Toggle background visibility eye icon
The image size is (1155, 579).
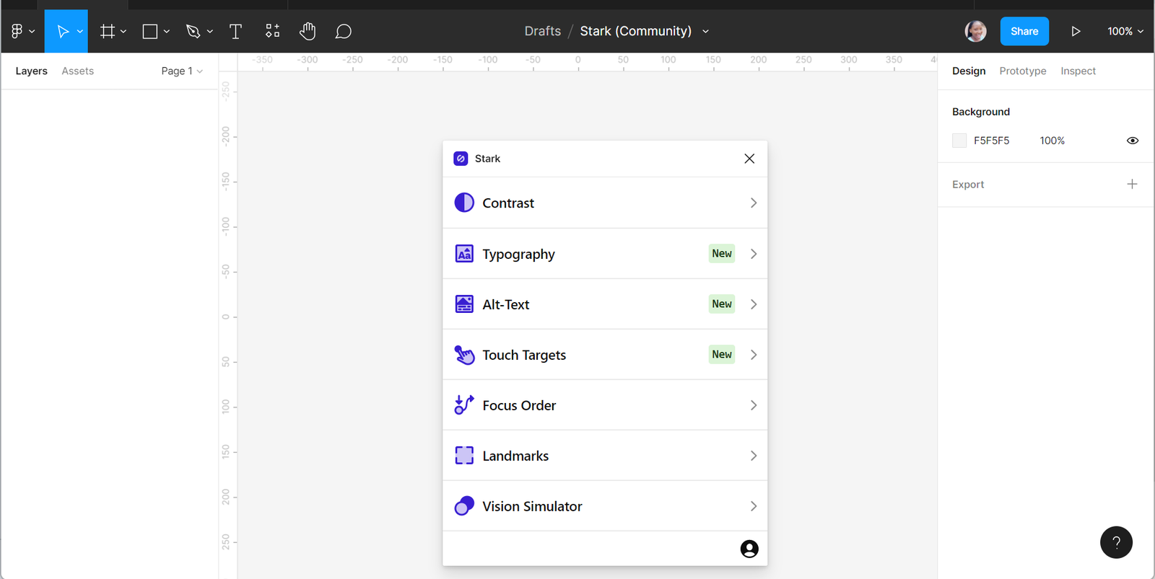pyautogui.click(x=1133, y=141)
